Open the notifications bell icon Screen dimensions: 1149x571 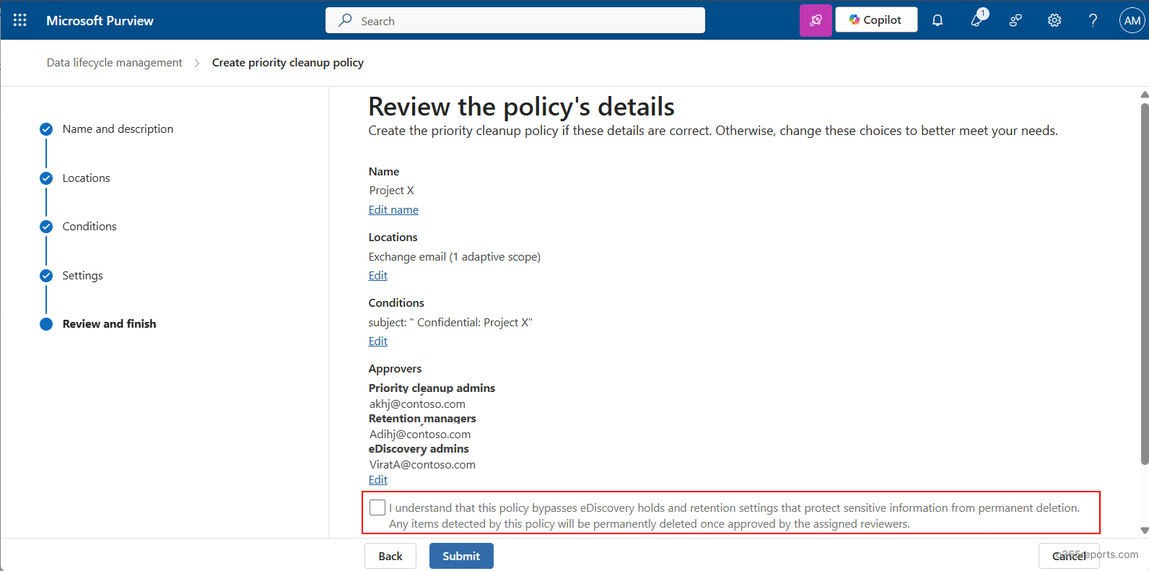tap(938, 20)
